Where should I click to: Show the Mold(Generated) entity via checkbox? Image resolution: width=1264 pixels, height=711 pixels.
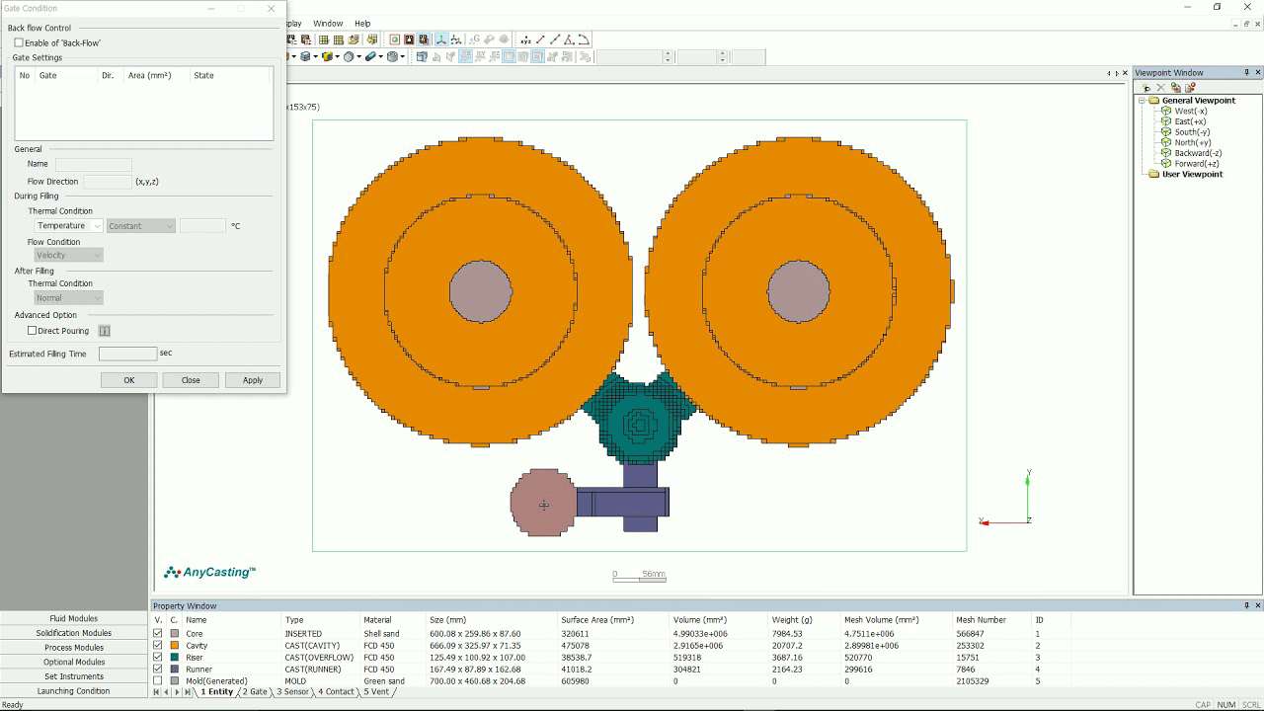(x=158, y=681)
